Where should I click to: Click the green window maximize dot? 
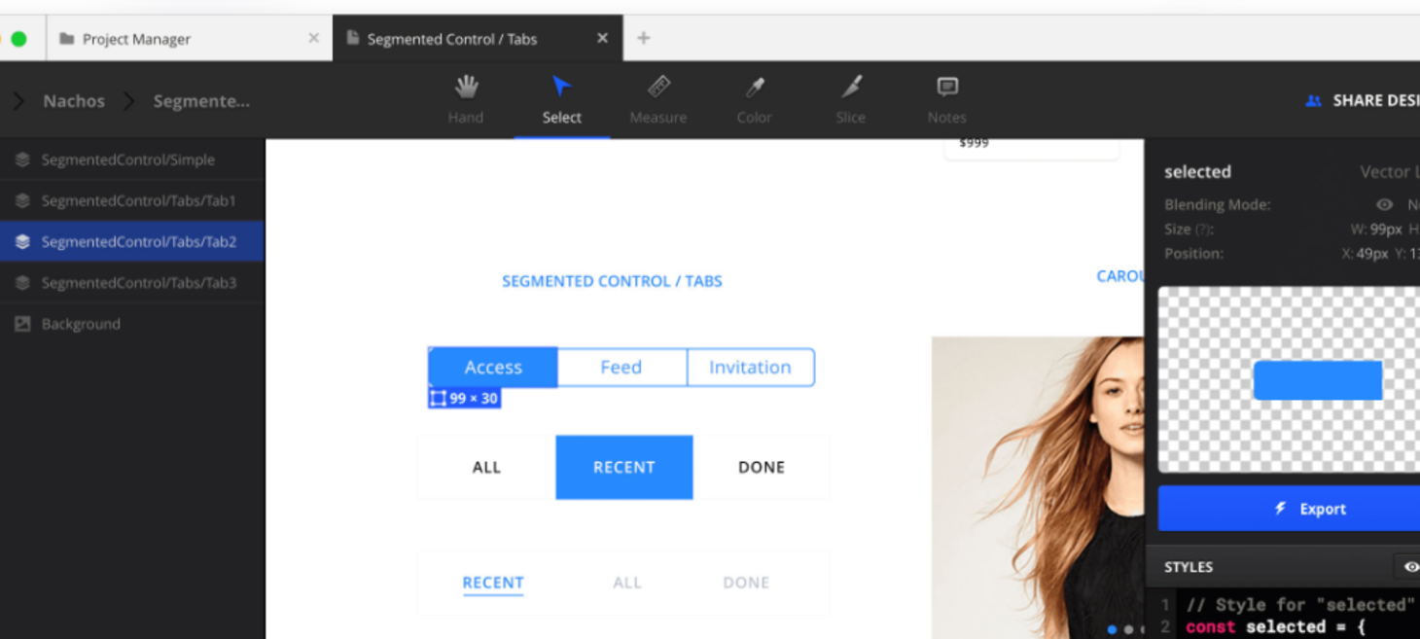point(18,39)
